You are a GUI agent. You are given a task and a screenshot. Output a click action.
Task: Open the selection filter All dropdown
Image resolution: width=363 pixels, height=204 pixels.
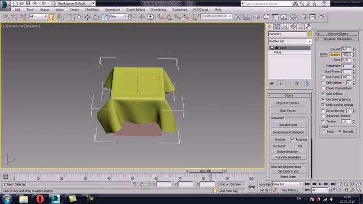(38, 16)
